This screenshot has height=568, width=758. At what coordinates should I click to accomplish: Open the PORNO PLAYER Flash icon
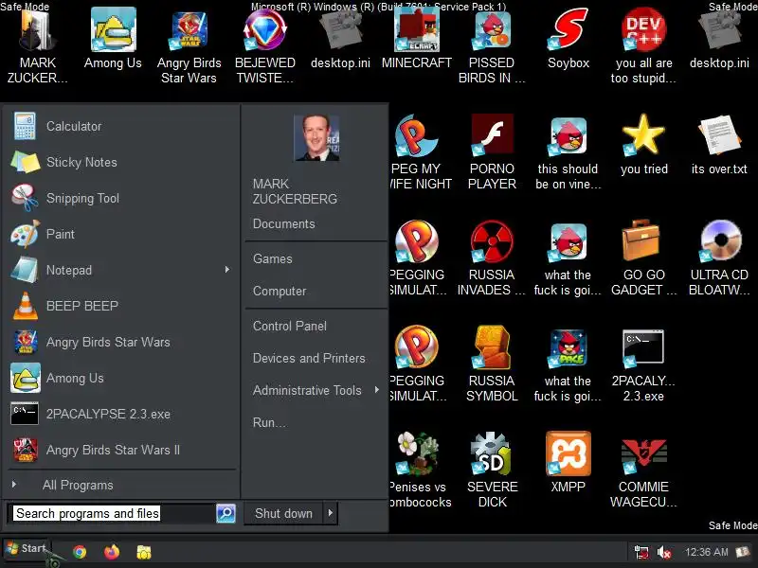point(492,152)
